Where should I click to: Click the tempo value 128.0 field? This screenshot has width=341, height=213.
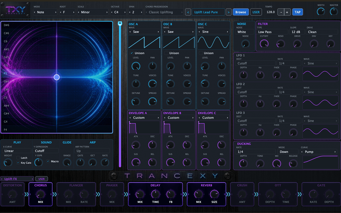271,12
